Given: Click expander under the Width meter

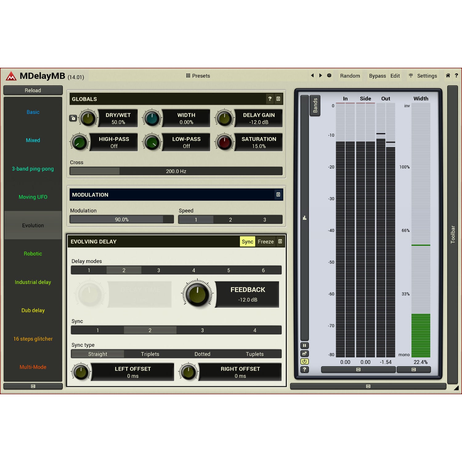Looking at the screenshot, I should pos(414,370).
